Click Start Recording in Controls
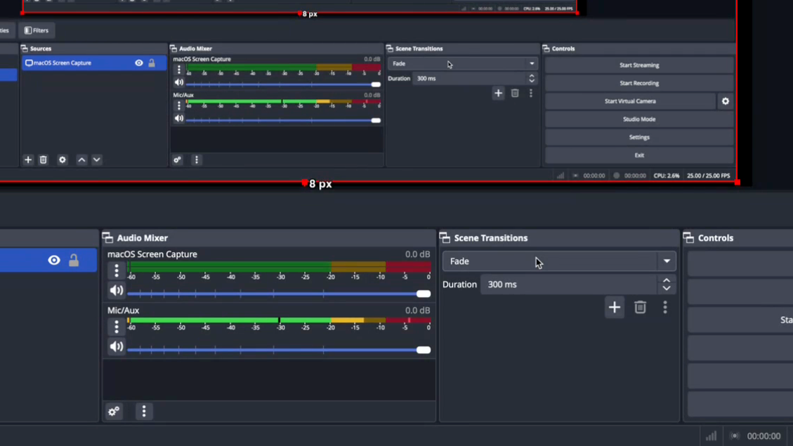 pyautogui.click(x=638, y=83)
